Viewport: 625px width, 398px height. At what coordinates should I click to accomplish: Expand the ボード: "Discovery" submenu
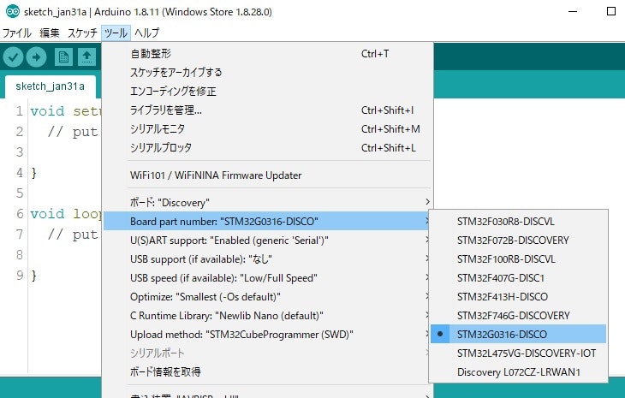pyautogui.click(x=268, y=202)
